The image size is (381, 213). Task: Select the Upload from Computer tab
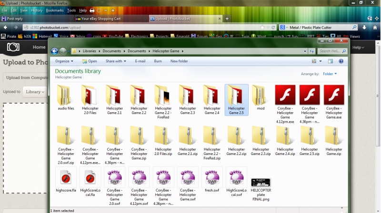coord(26,77)
